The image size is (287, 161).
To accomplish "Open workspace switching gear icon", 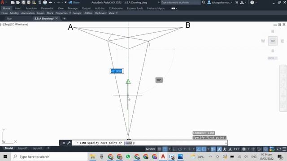I will click(244, 149).
